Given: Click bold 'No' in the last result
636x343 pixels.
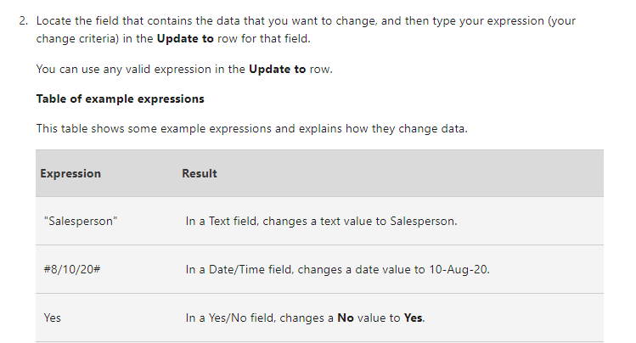Looking at the screenshot, I should (346, 318).
